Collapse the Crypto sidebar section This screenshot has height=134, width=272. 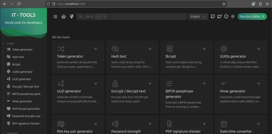tap(8, 44)
